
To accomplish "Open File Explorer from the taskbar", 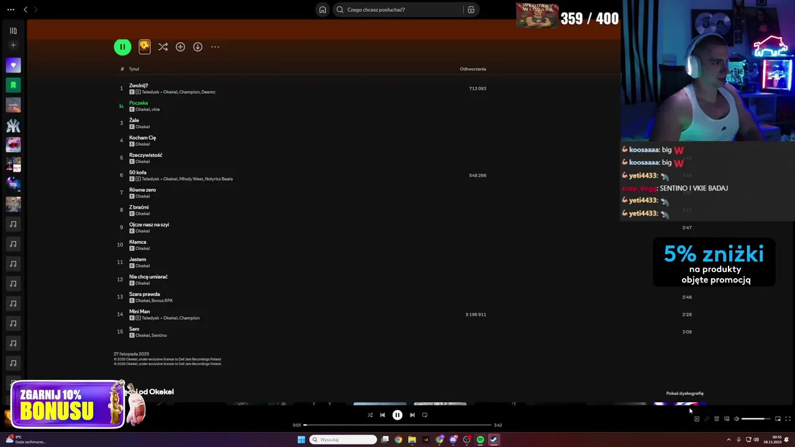I will coord(412,440).
